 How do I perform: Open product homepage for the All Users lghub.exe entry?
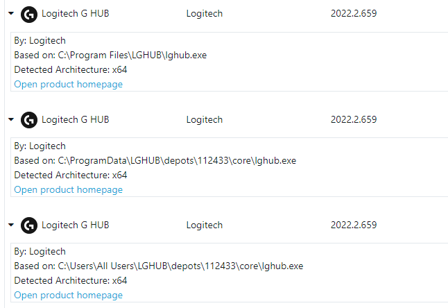(68, 295)
